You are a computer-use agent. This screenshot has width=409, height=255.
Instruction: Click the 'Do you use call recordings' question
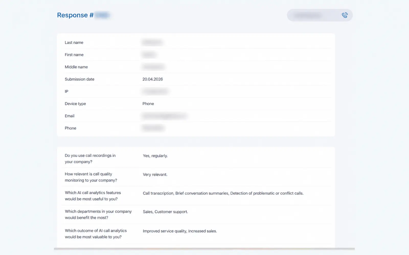point(90,159)
